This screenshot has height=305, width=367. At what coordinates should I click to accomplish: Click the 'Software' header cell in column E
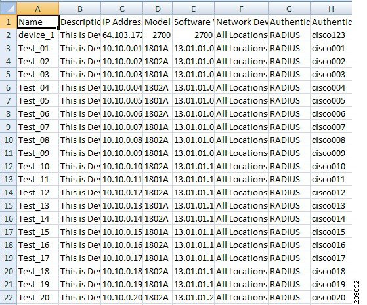click(x=193, y=22)
